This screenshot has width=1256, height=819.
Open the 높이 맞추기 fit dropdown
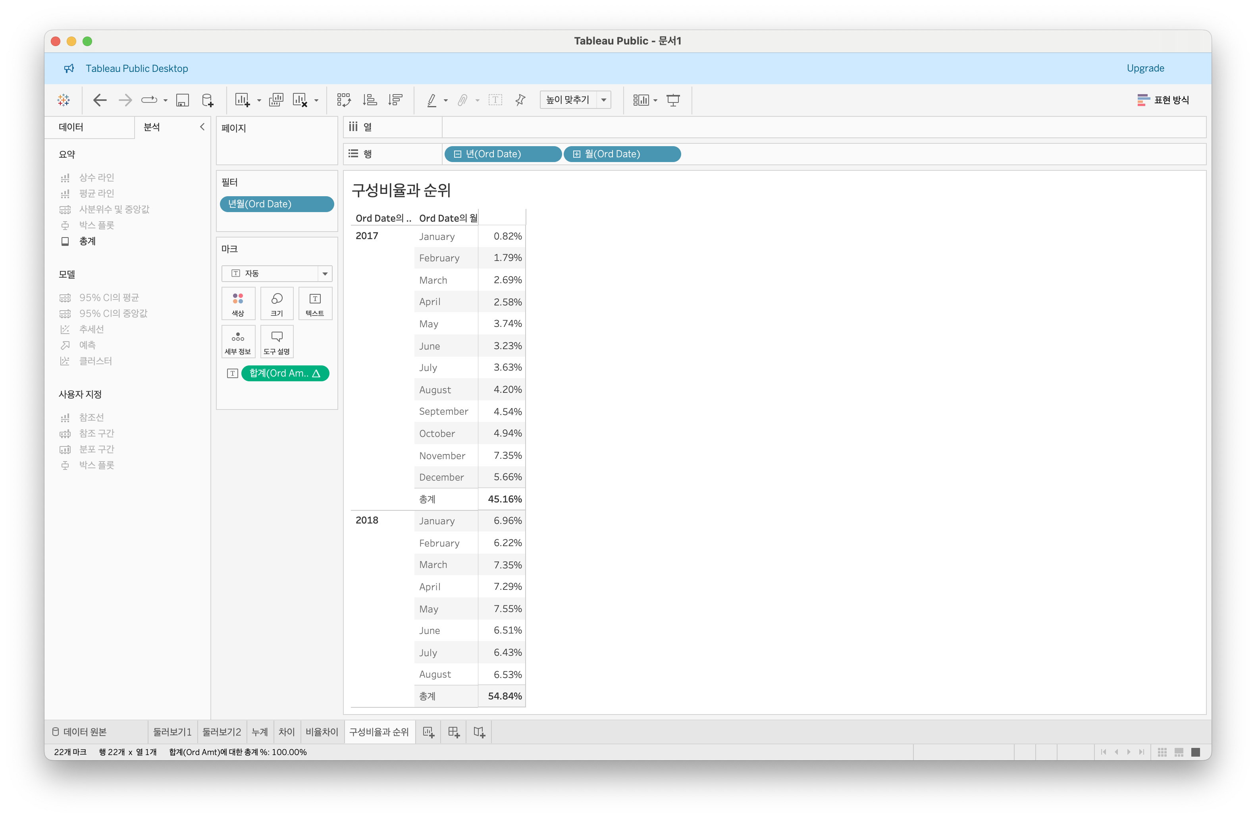pyautogui.click(x=604, y=100)
